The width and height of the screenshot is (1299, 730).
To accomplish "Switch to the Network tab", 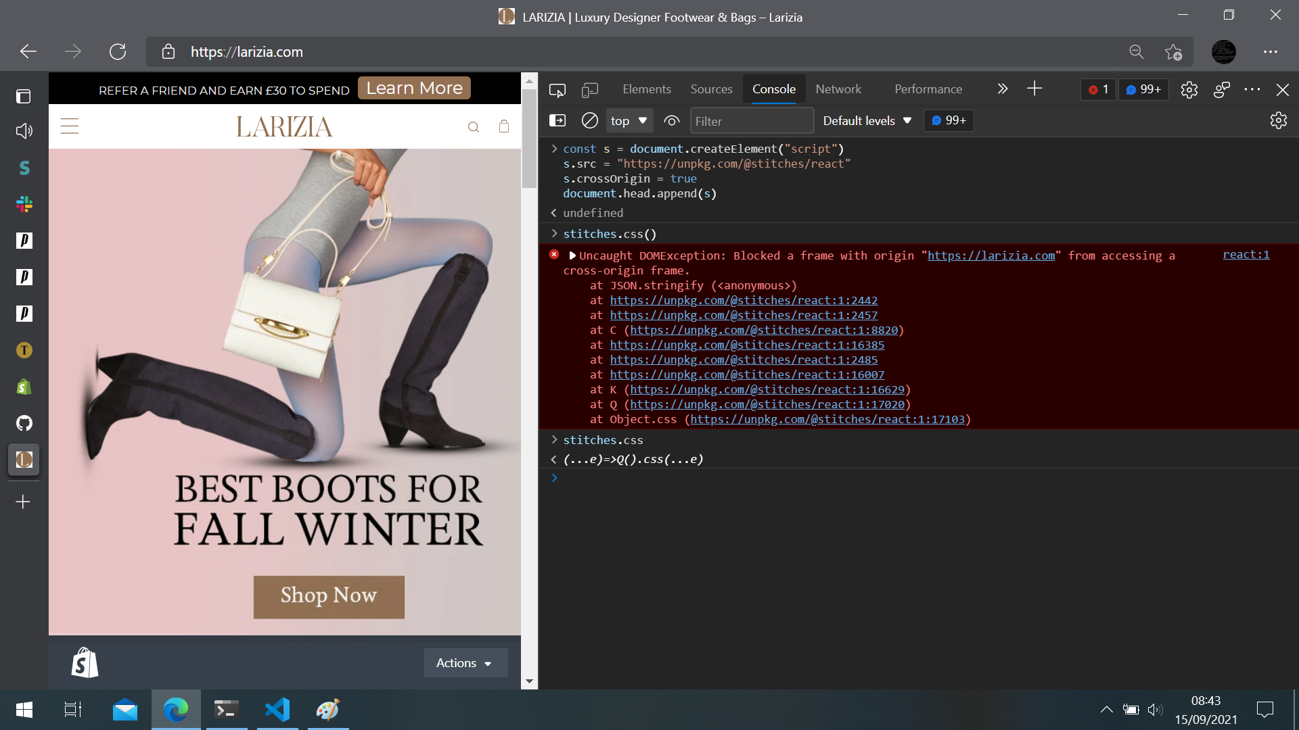I will point(838,89).
